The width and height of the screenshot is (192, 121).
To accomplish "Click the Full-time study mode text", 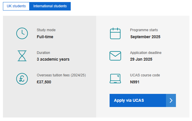I will pos(45,37).
